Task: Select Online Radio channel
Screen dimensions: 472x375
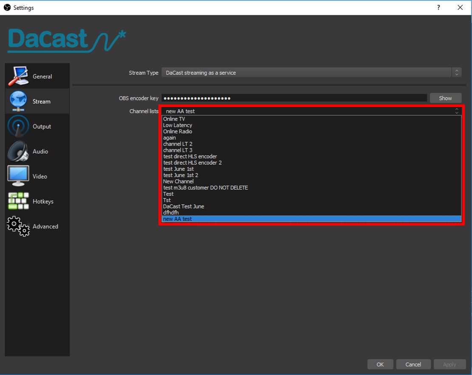Action: [x=311, y=132]
